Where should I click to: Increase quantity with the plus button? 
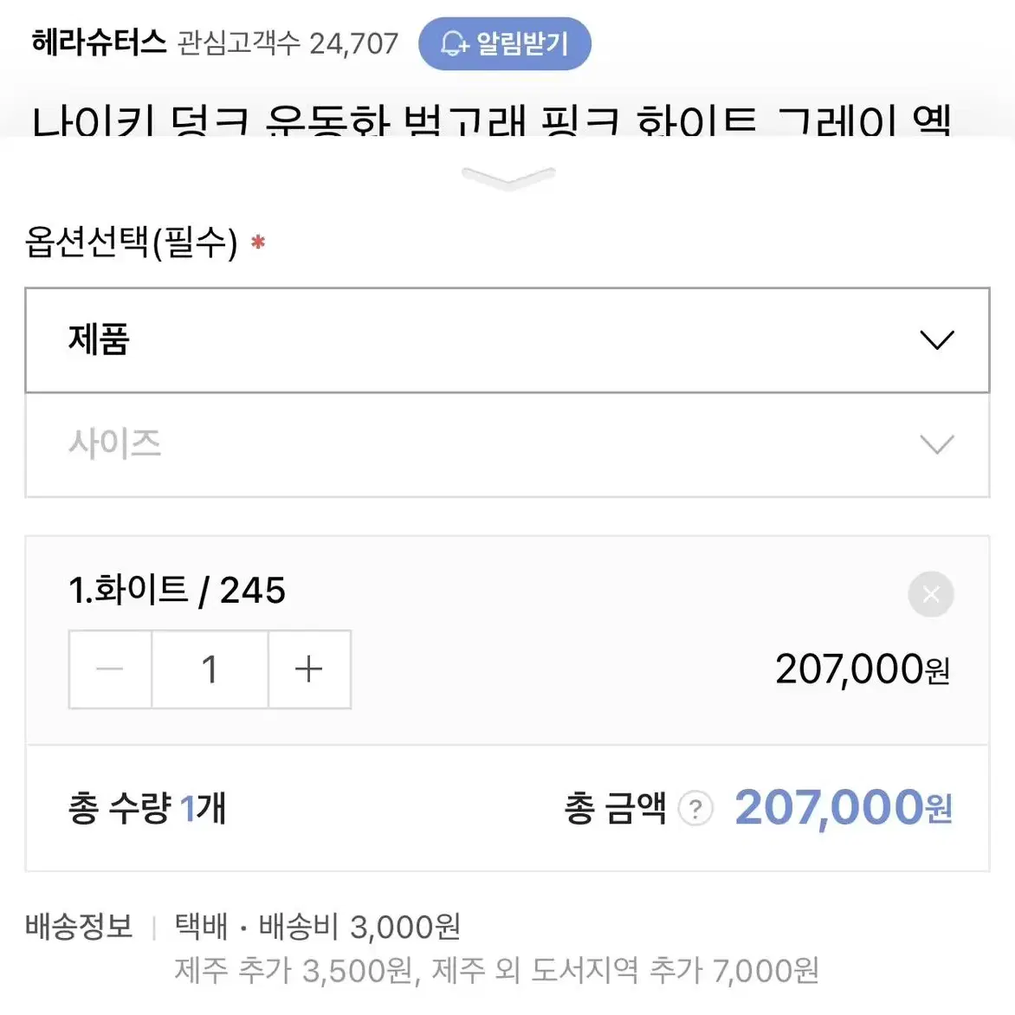[309, 669]
